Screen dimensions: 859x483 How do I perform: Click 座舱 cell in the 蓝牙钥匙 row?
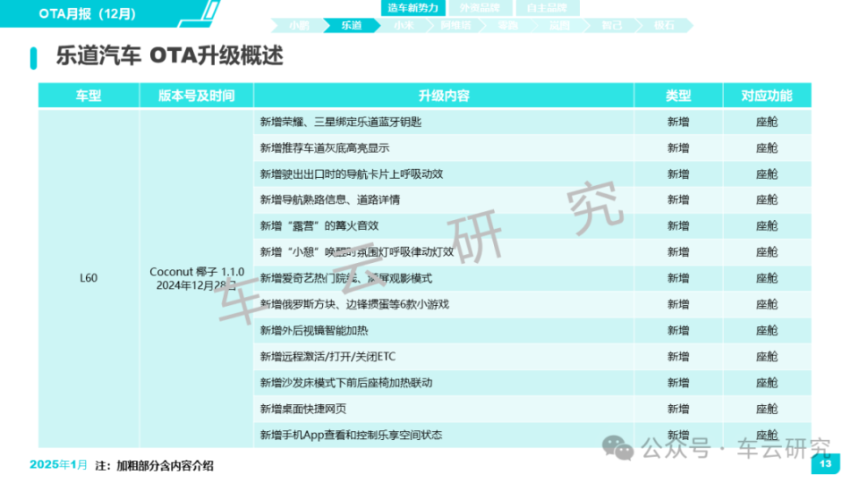click(x=767, y=122)
